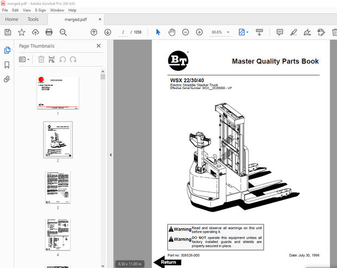The image size is (337, 268).
Task: Open the sign document pen tool
Action: [307, 32]
